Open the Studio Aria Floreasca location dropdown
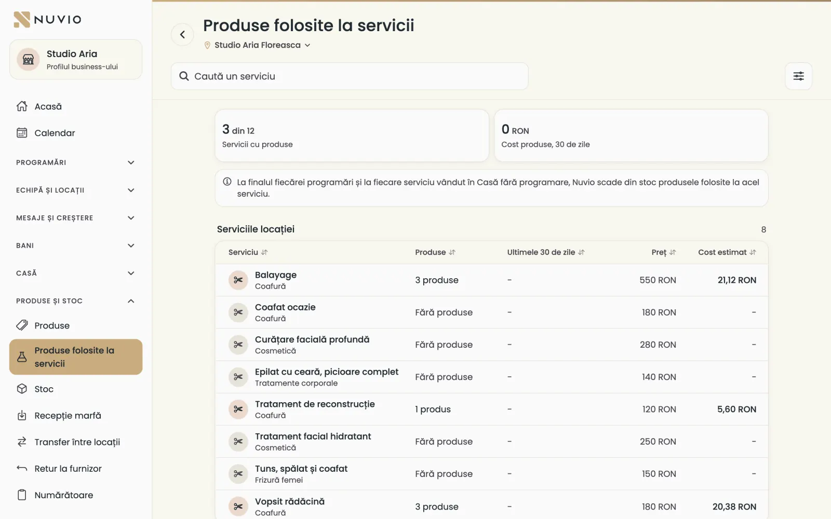Screen dimensions: 831x519 pyautogui.click(x=258, y=45)
